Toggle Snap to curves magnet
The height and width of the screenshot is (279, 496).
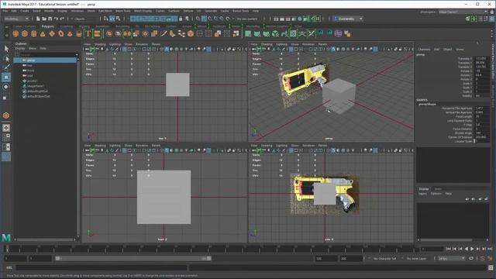[x=205, y=19]
